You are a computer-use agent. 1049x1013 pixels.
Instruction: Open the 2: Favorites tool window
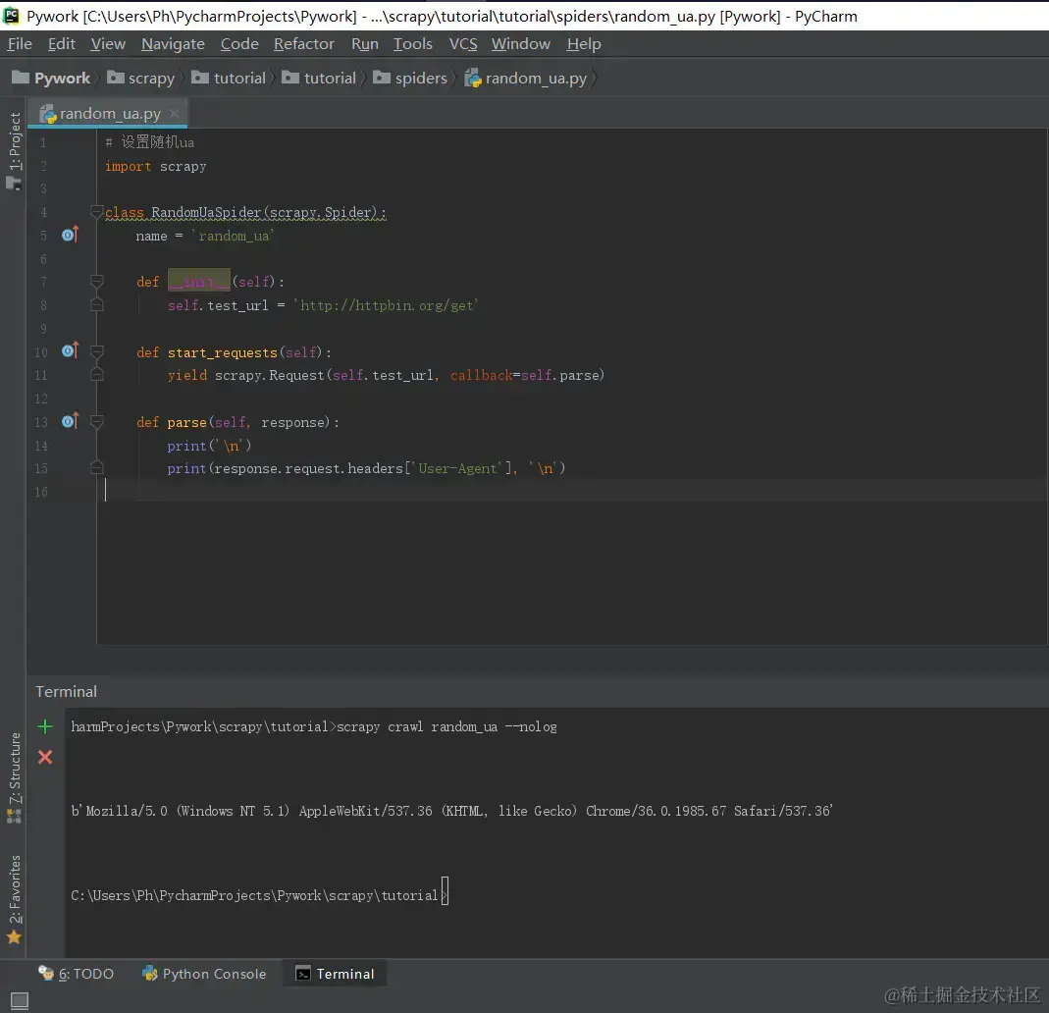pos(14,898)
